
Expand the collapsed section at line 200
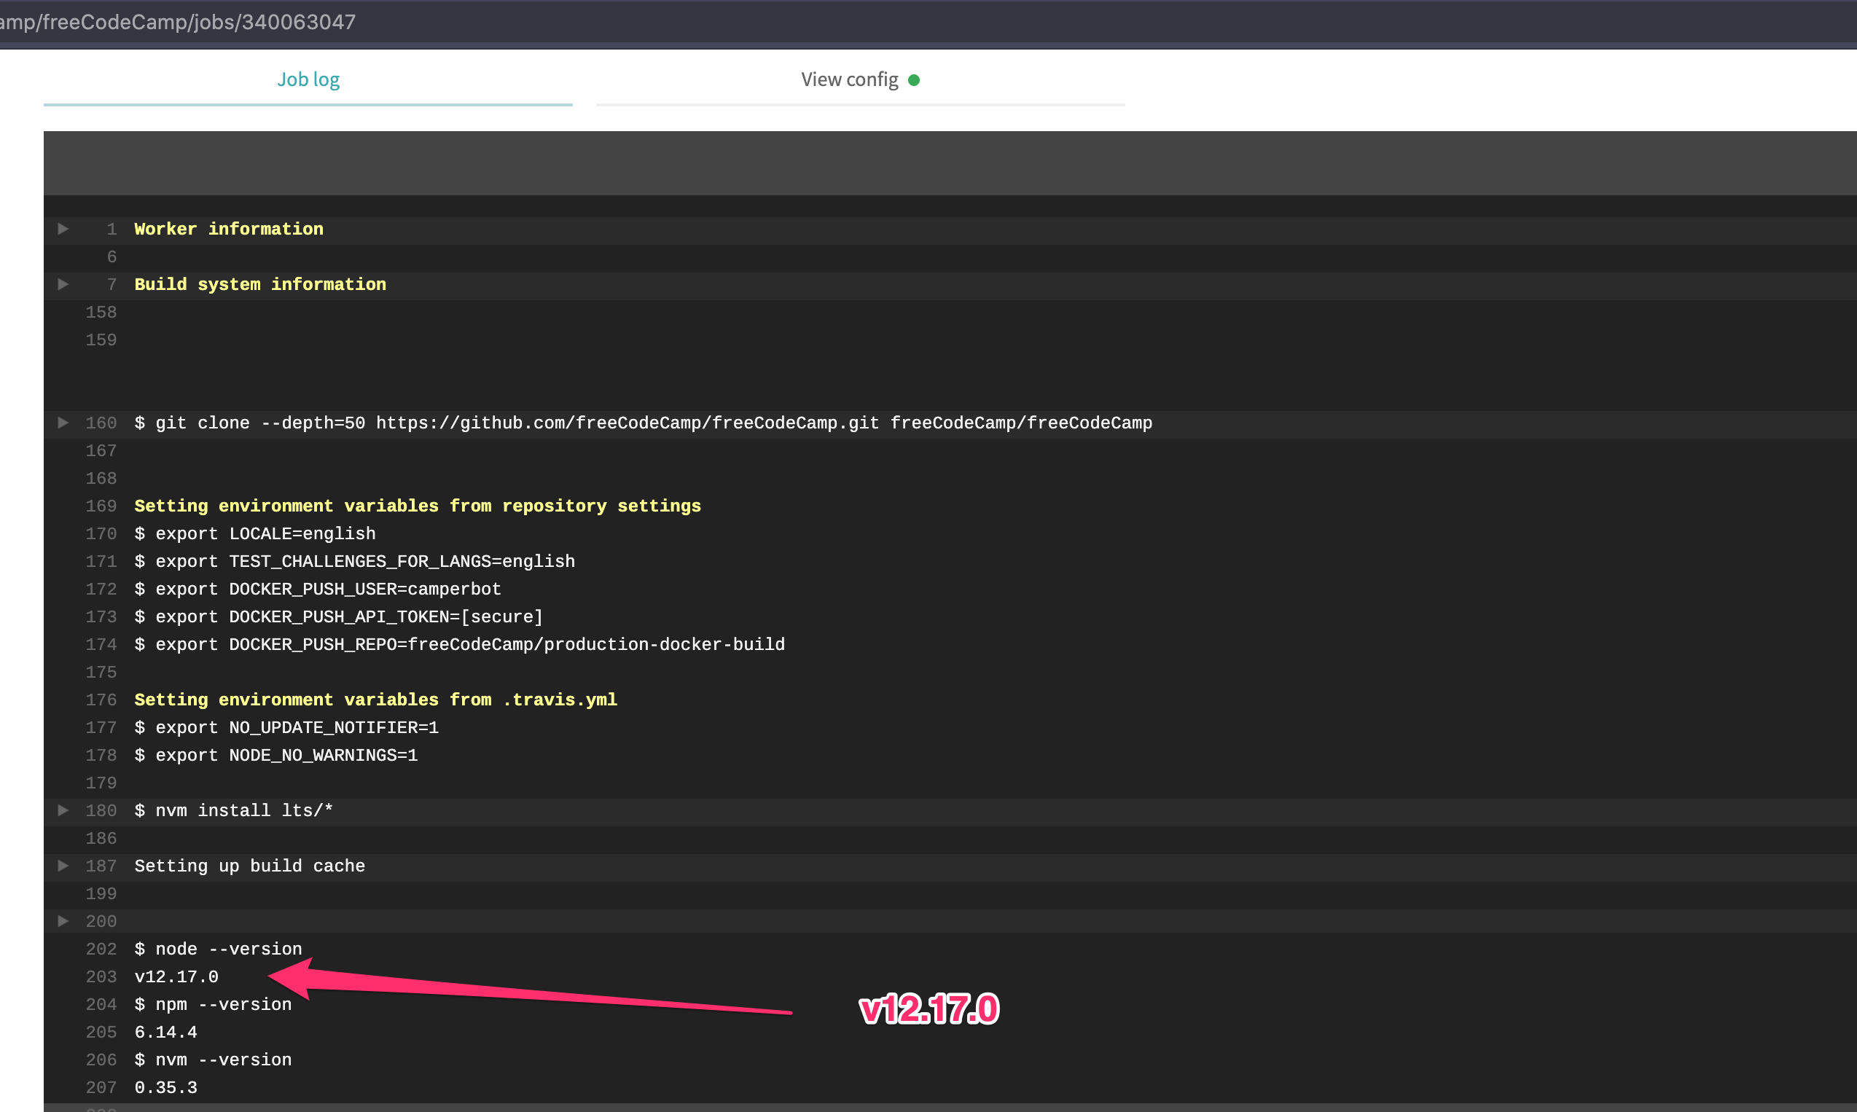62,921
